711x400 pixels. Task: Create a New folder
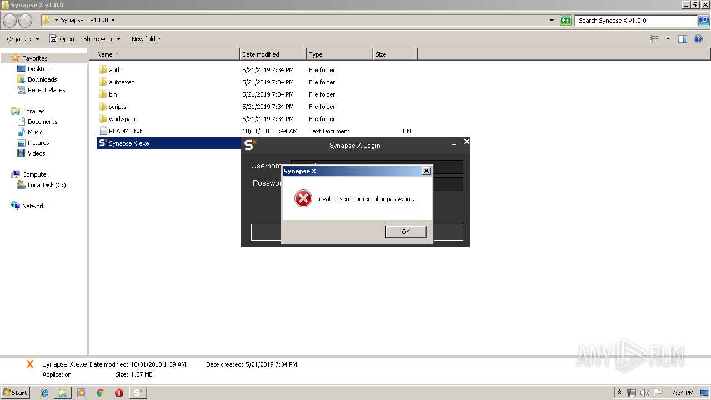[146, 39]
